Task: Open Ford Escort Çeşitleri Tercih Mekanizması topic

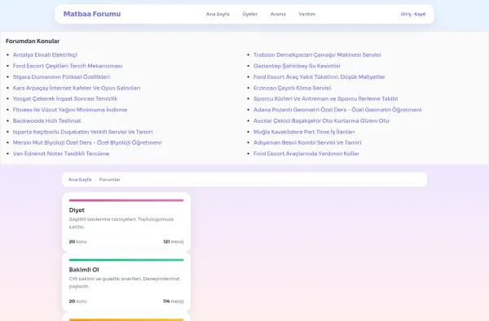Action: (68, 66)
